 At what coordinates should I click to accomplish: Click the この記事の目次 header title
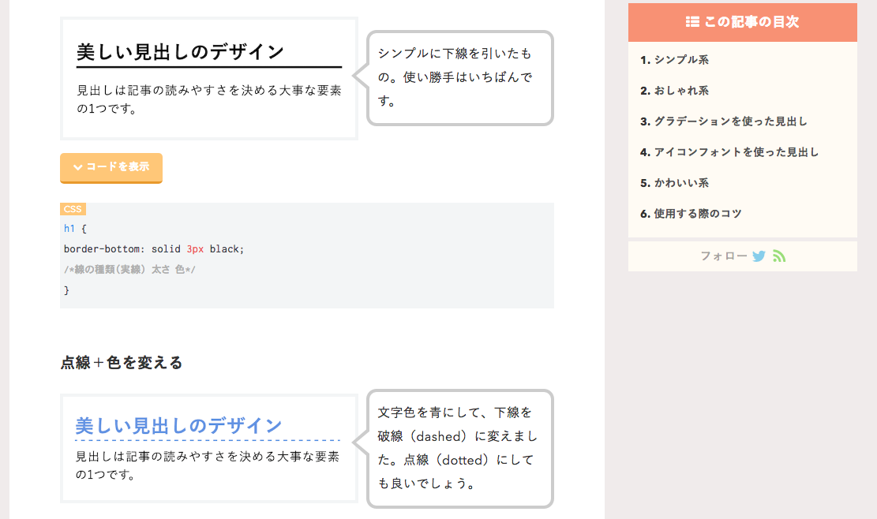pyautogui.click(x=751, y=22)
